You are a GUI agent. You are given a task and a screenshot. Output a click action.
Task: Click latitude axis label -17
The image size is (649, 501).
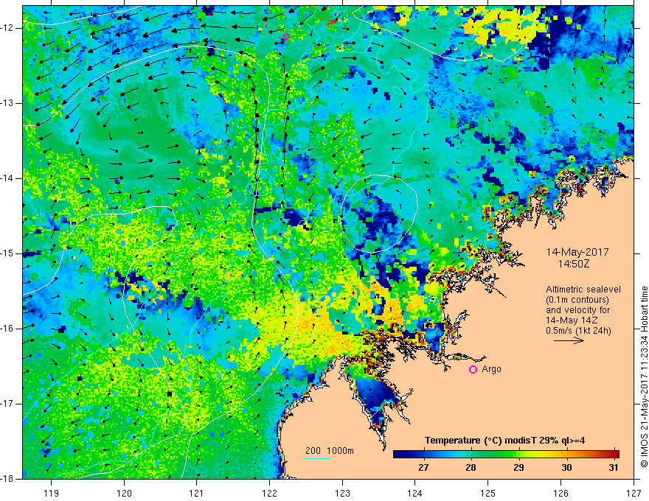pos(7,404)
